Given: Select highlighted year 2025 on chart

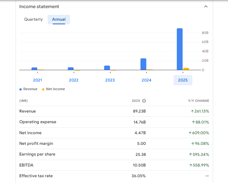Looking at the screenshot, I should (x=183, y=80).
